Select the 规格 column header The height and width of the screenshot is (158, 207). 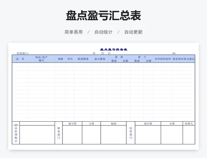[60, 59]
